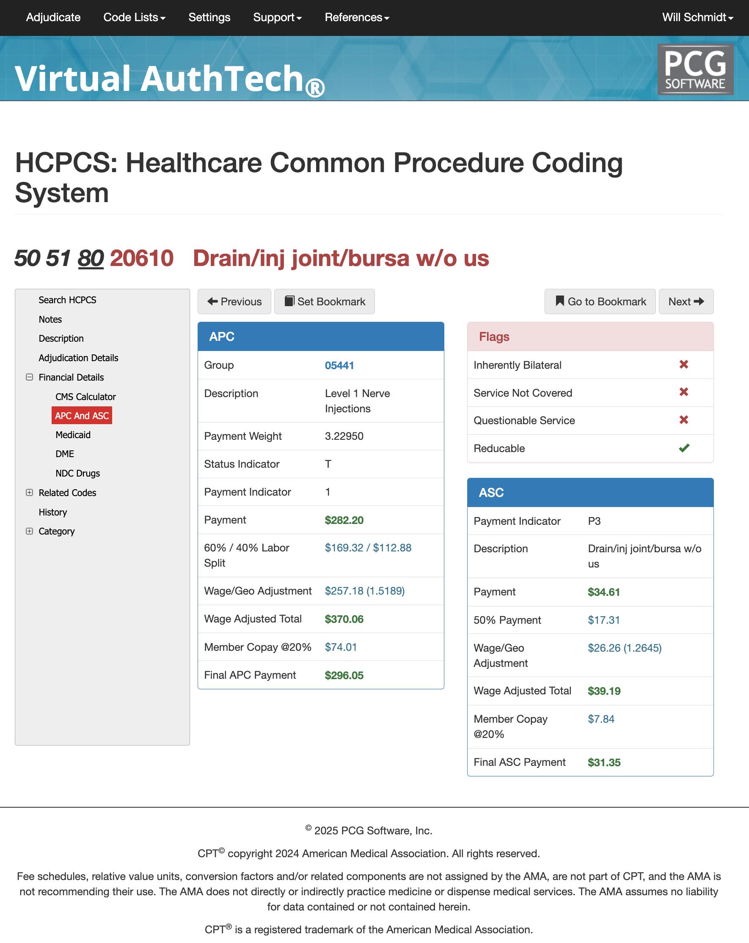
Task: Open the Adjudicate menu
Action: pyautogui.click(x=53, y=17)
